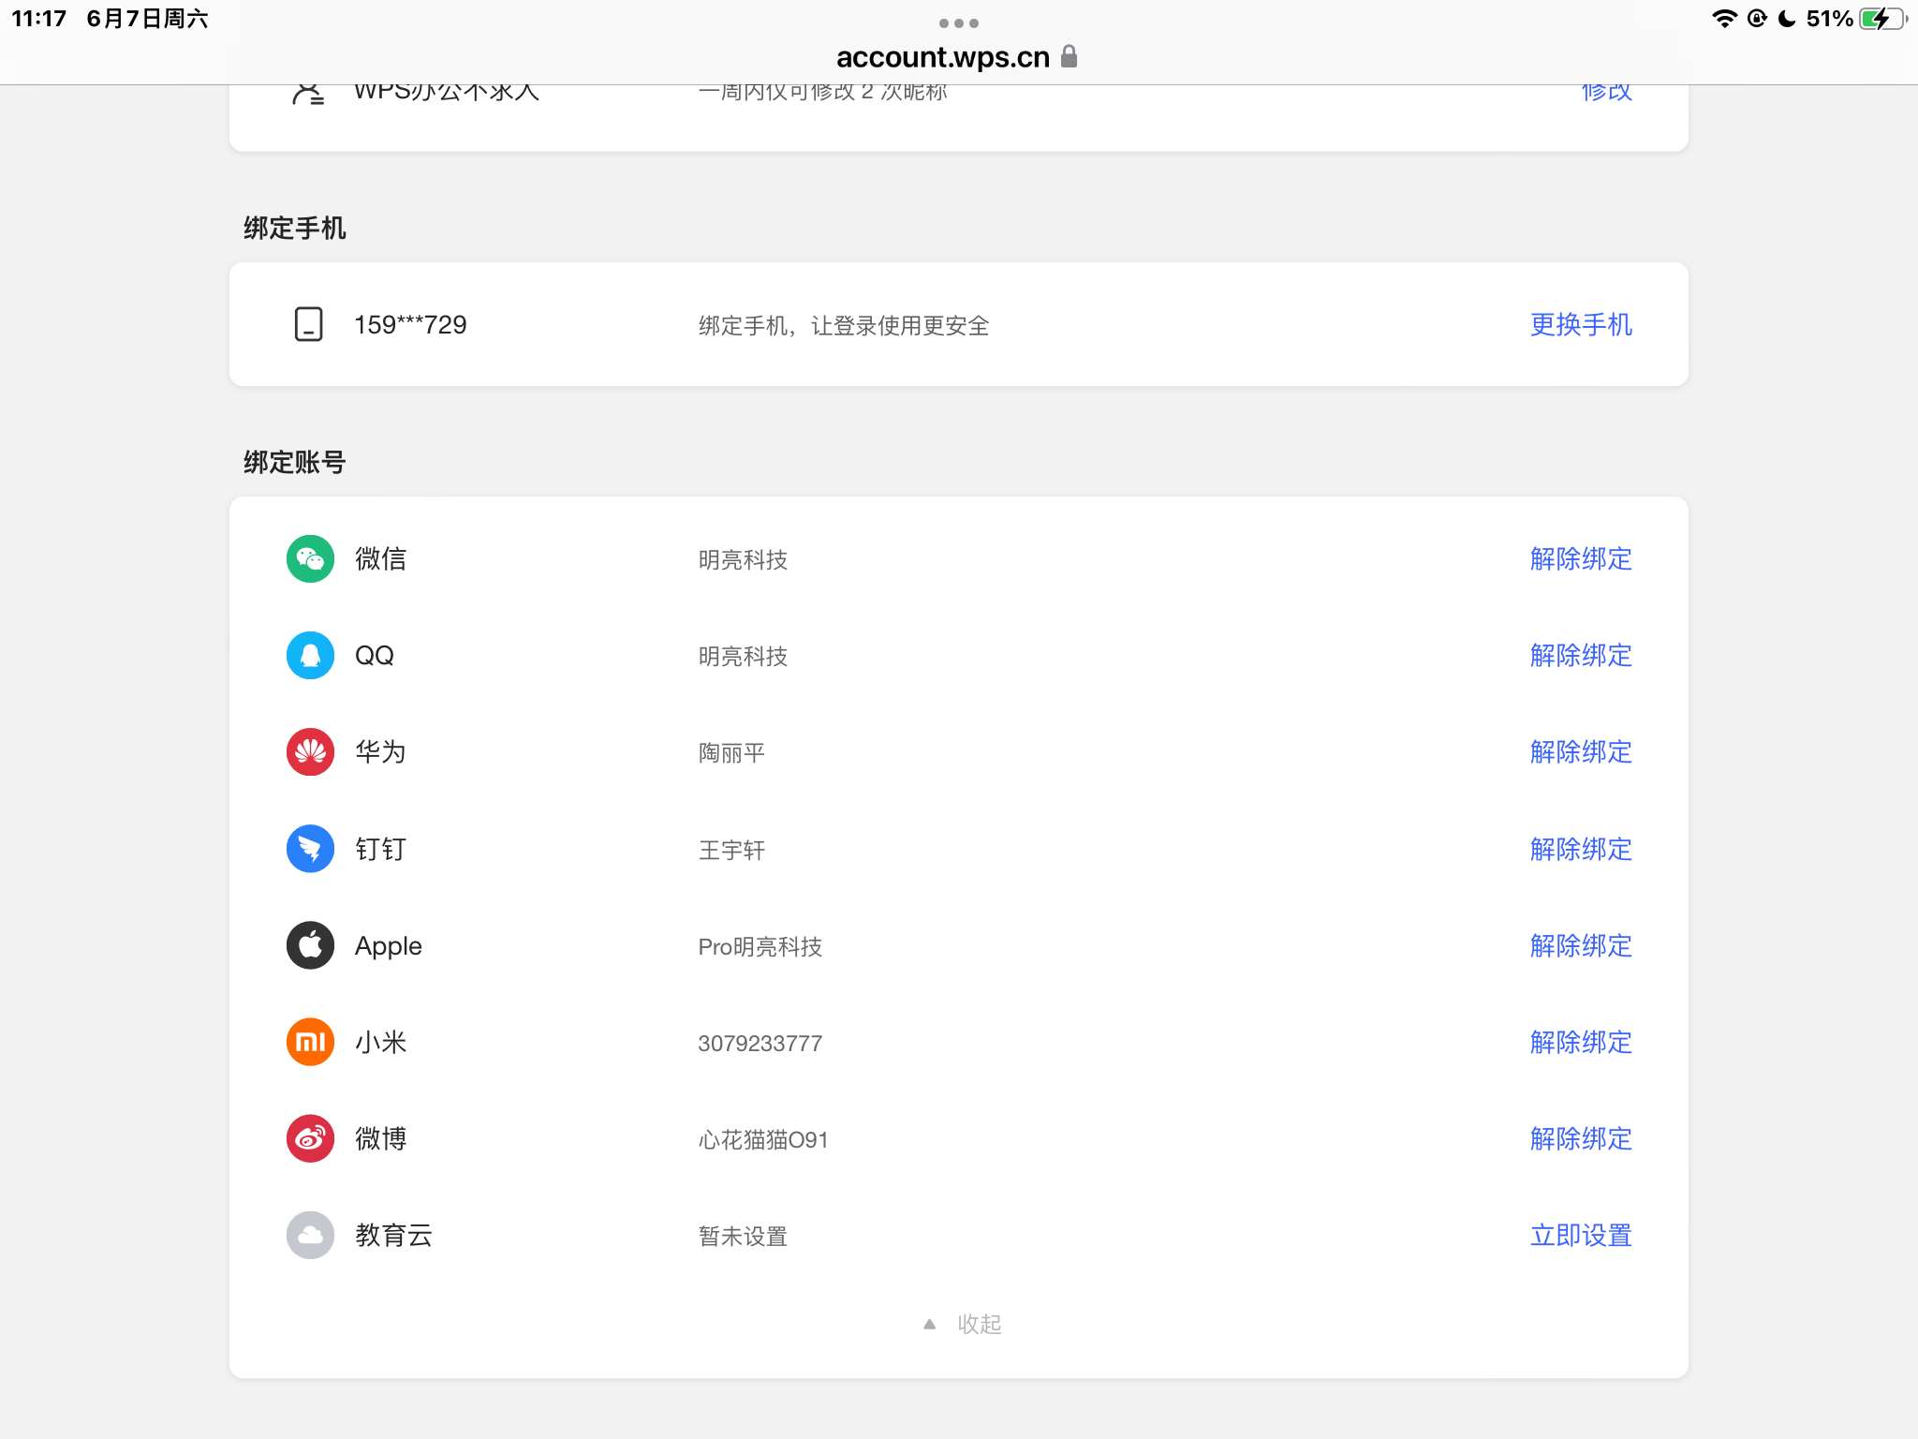Select Pro明亮科技 Apple account name
This screenshot has width=1918, height=1439.
(760, 946)
